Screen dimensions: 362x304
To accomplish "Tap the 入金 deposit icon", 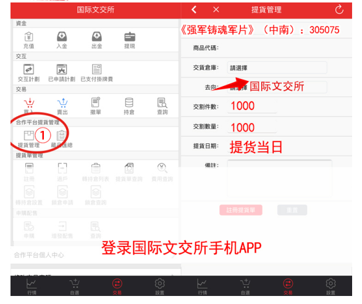I will pyautogui.click(x=62, y=40).
